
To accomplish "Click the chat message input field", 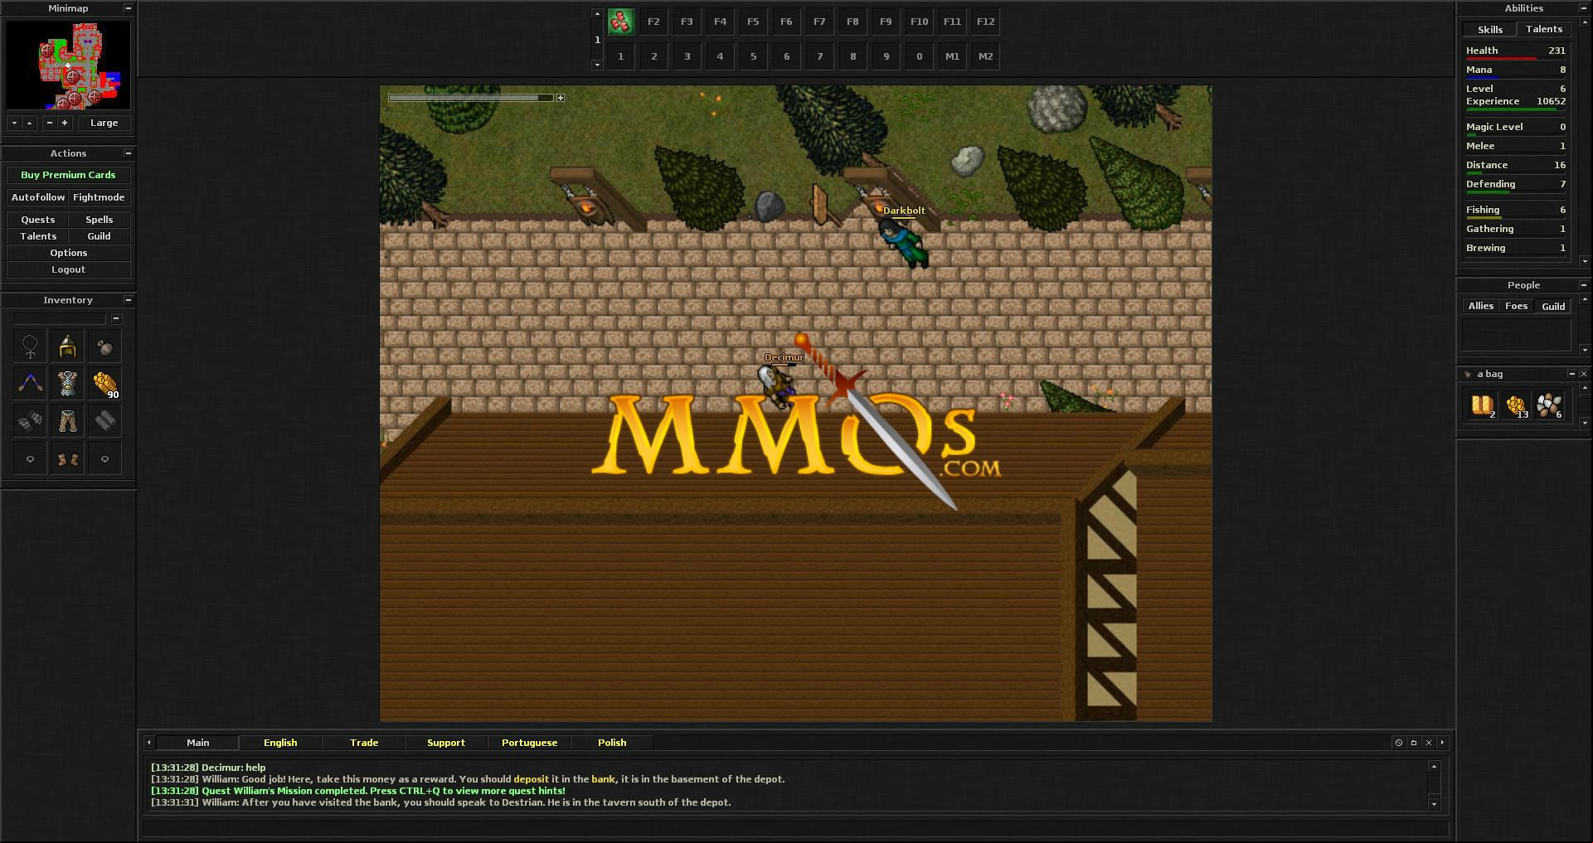I will tap(795, 828).
